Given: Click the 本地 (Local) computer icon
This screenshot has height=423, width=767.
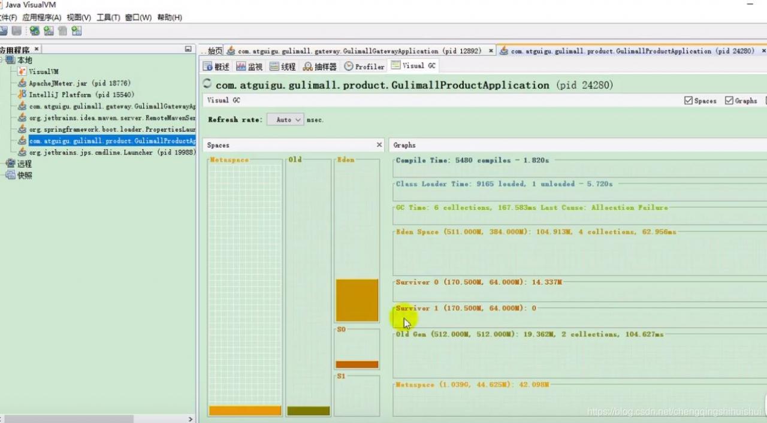Looking at the screenshot, I should [x=10, y=60].
